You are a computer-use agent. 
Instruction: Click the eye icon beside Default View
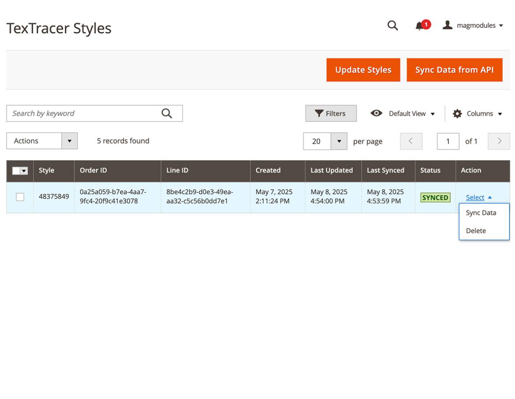click(376, 113)
